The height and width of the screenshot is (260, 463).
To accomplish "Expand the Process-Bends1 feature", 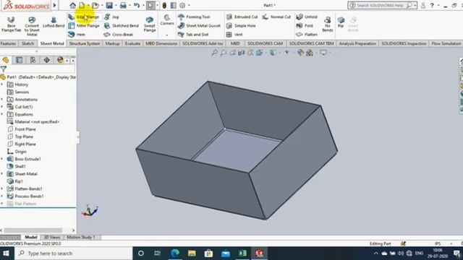I will [2, 196].
